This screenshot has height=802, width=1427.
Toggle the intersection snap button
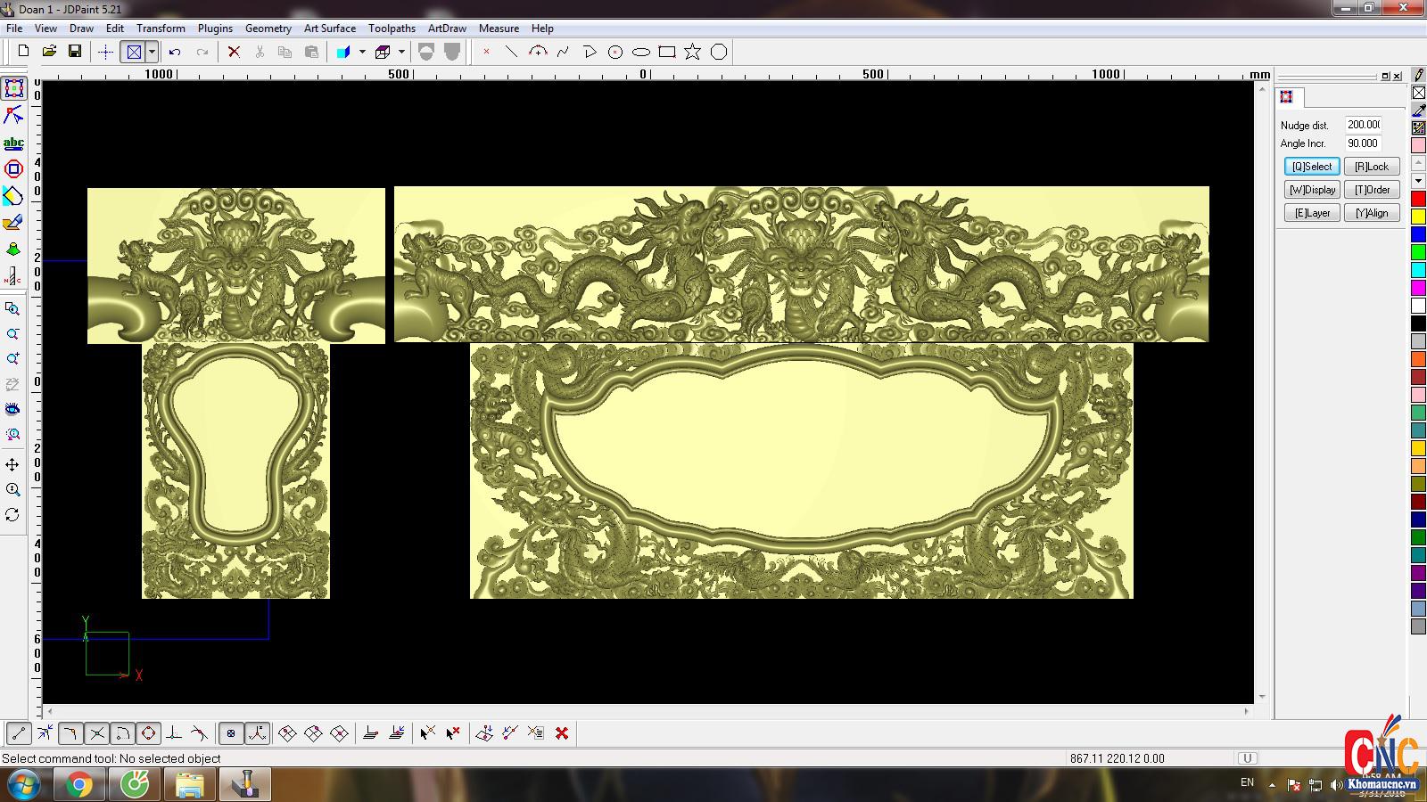(97, 733)
